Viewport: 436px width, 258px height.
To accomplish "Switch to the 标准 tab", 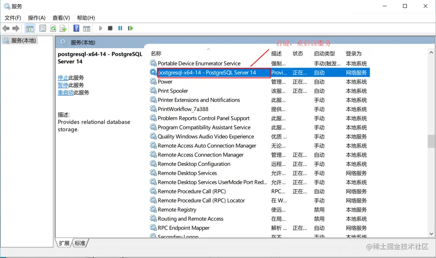I will 80,243.
